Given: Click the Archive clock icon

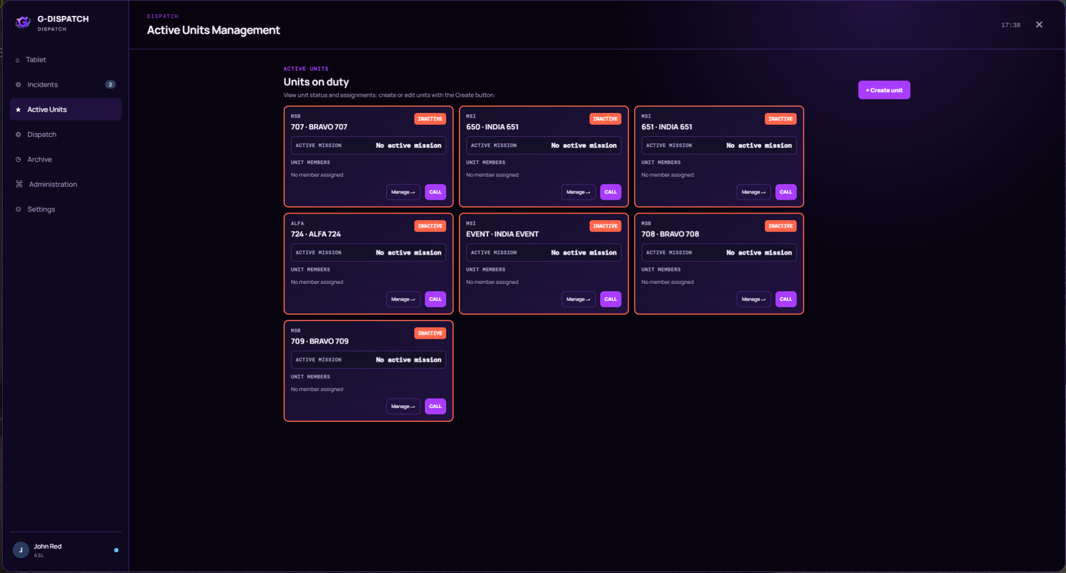Looking at the screenshot, I should pyautogui.click(x=18, y=160).
